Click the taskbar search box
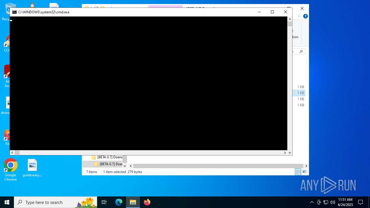The height and width of the screenshot is (208, 370). [55, 202]
